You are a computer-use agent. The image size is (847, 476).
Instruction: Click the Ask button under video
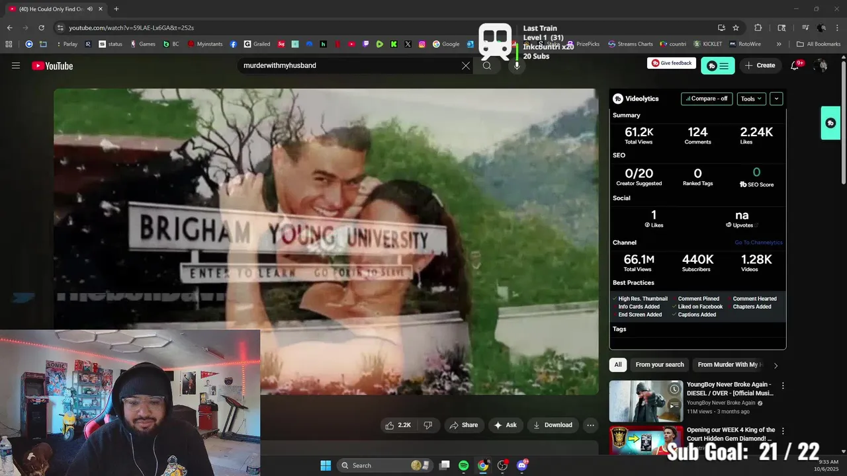tap(506, 425)
